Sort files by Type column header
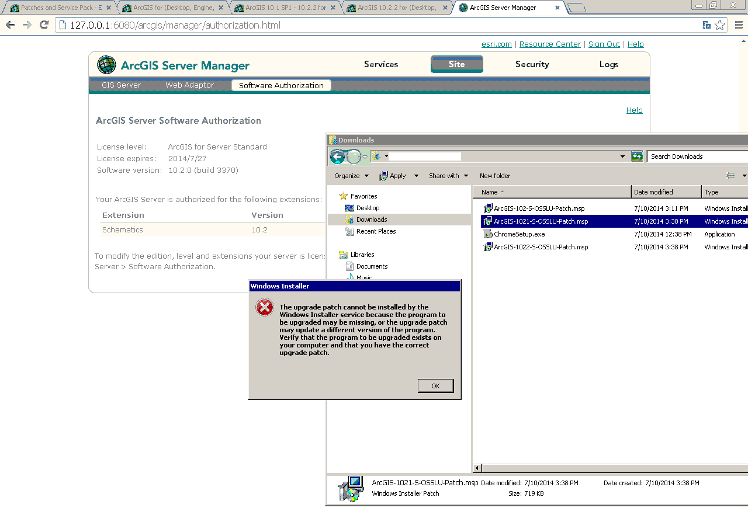Screen dimensions: 748x508 pos(725,192)
